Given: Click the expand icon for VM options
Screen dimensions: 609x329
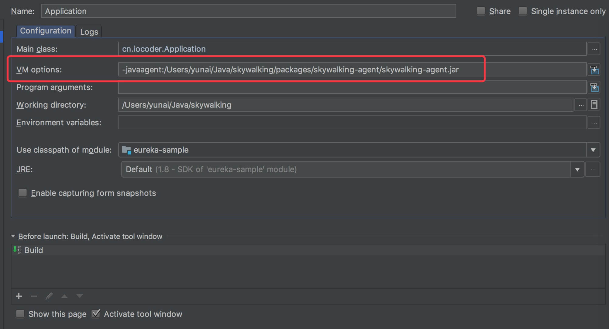Looking at the screenshot, I should pos(594,70).
